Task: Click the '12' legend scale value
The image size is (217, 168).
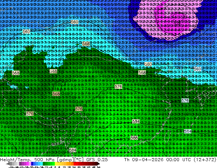Action: 64,167
